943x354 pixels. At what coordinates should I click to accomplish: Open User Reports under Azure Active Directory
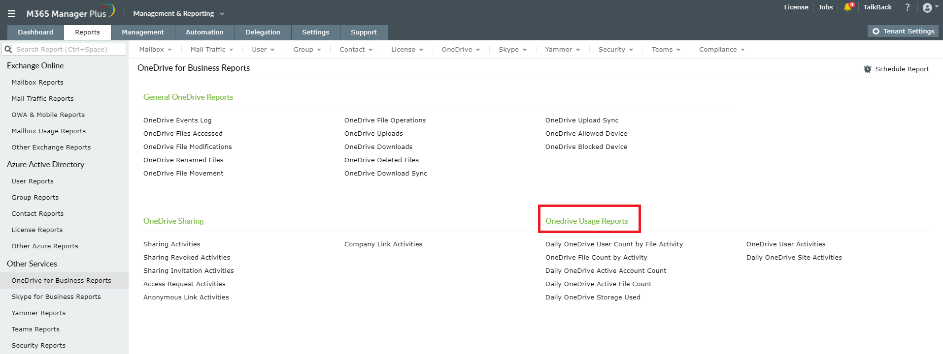[33, 181]
